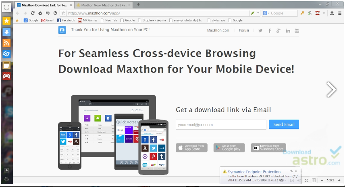This screenshot has width=345, height=187.
Task: Open Maxthon's YouTube icon
Action: [297, 31]
